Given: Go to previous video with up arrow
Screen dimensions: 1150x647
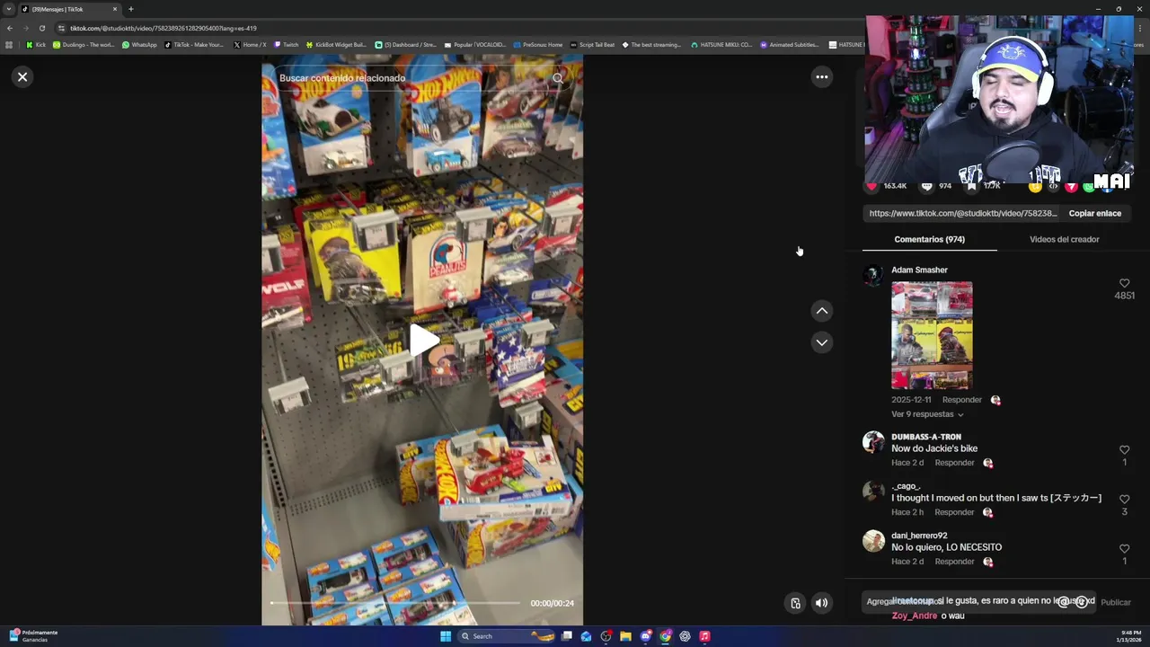Looking at the screenshot, I should 821,311.
